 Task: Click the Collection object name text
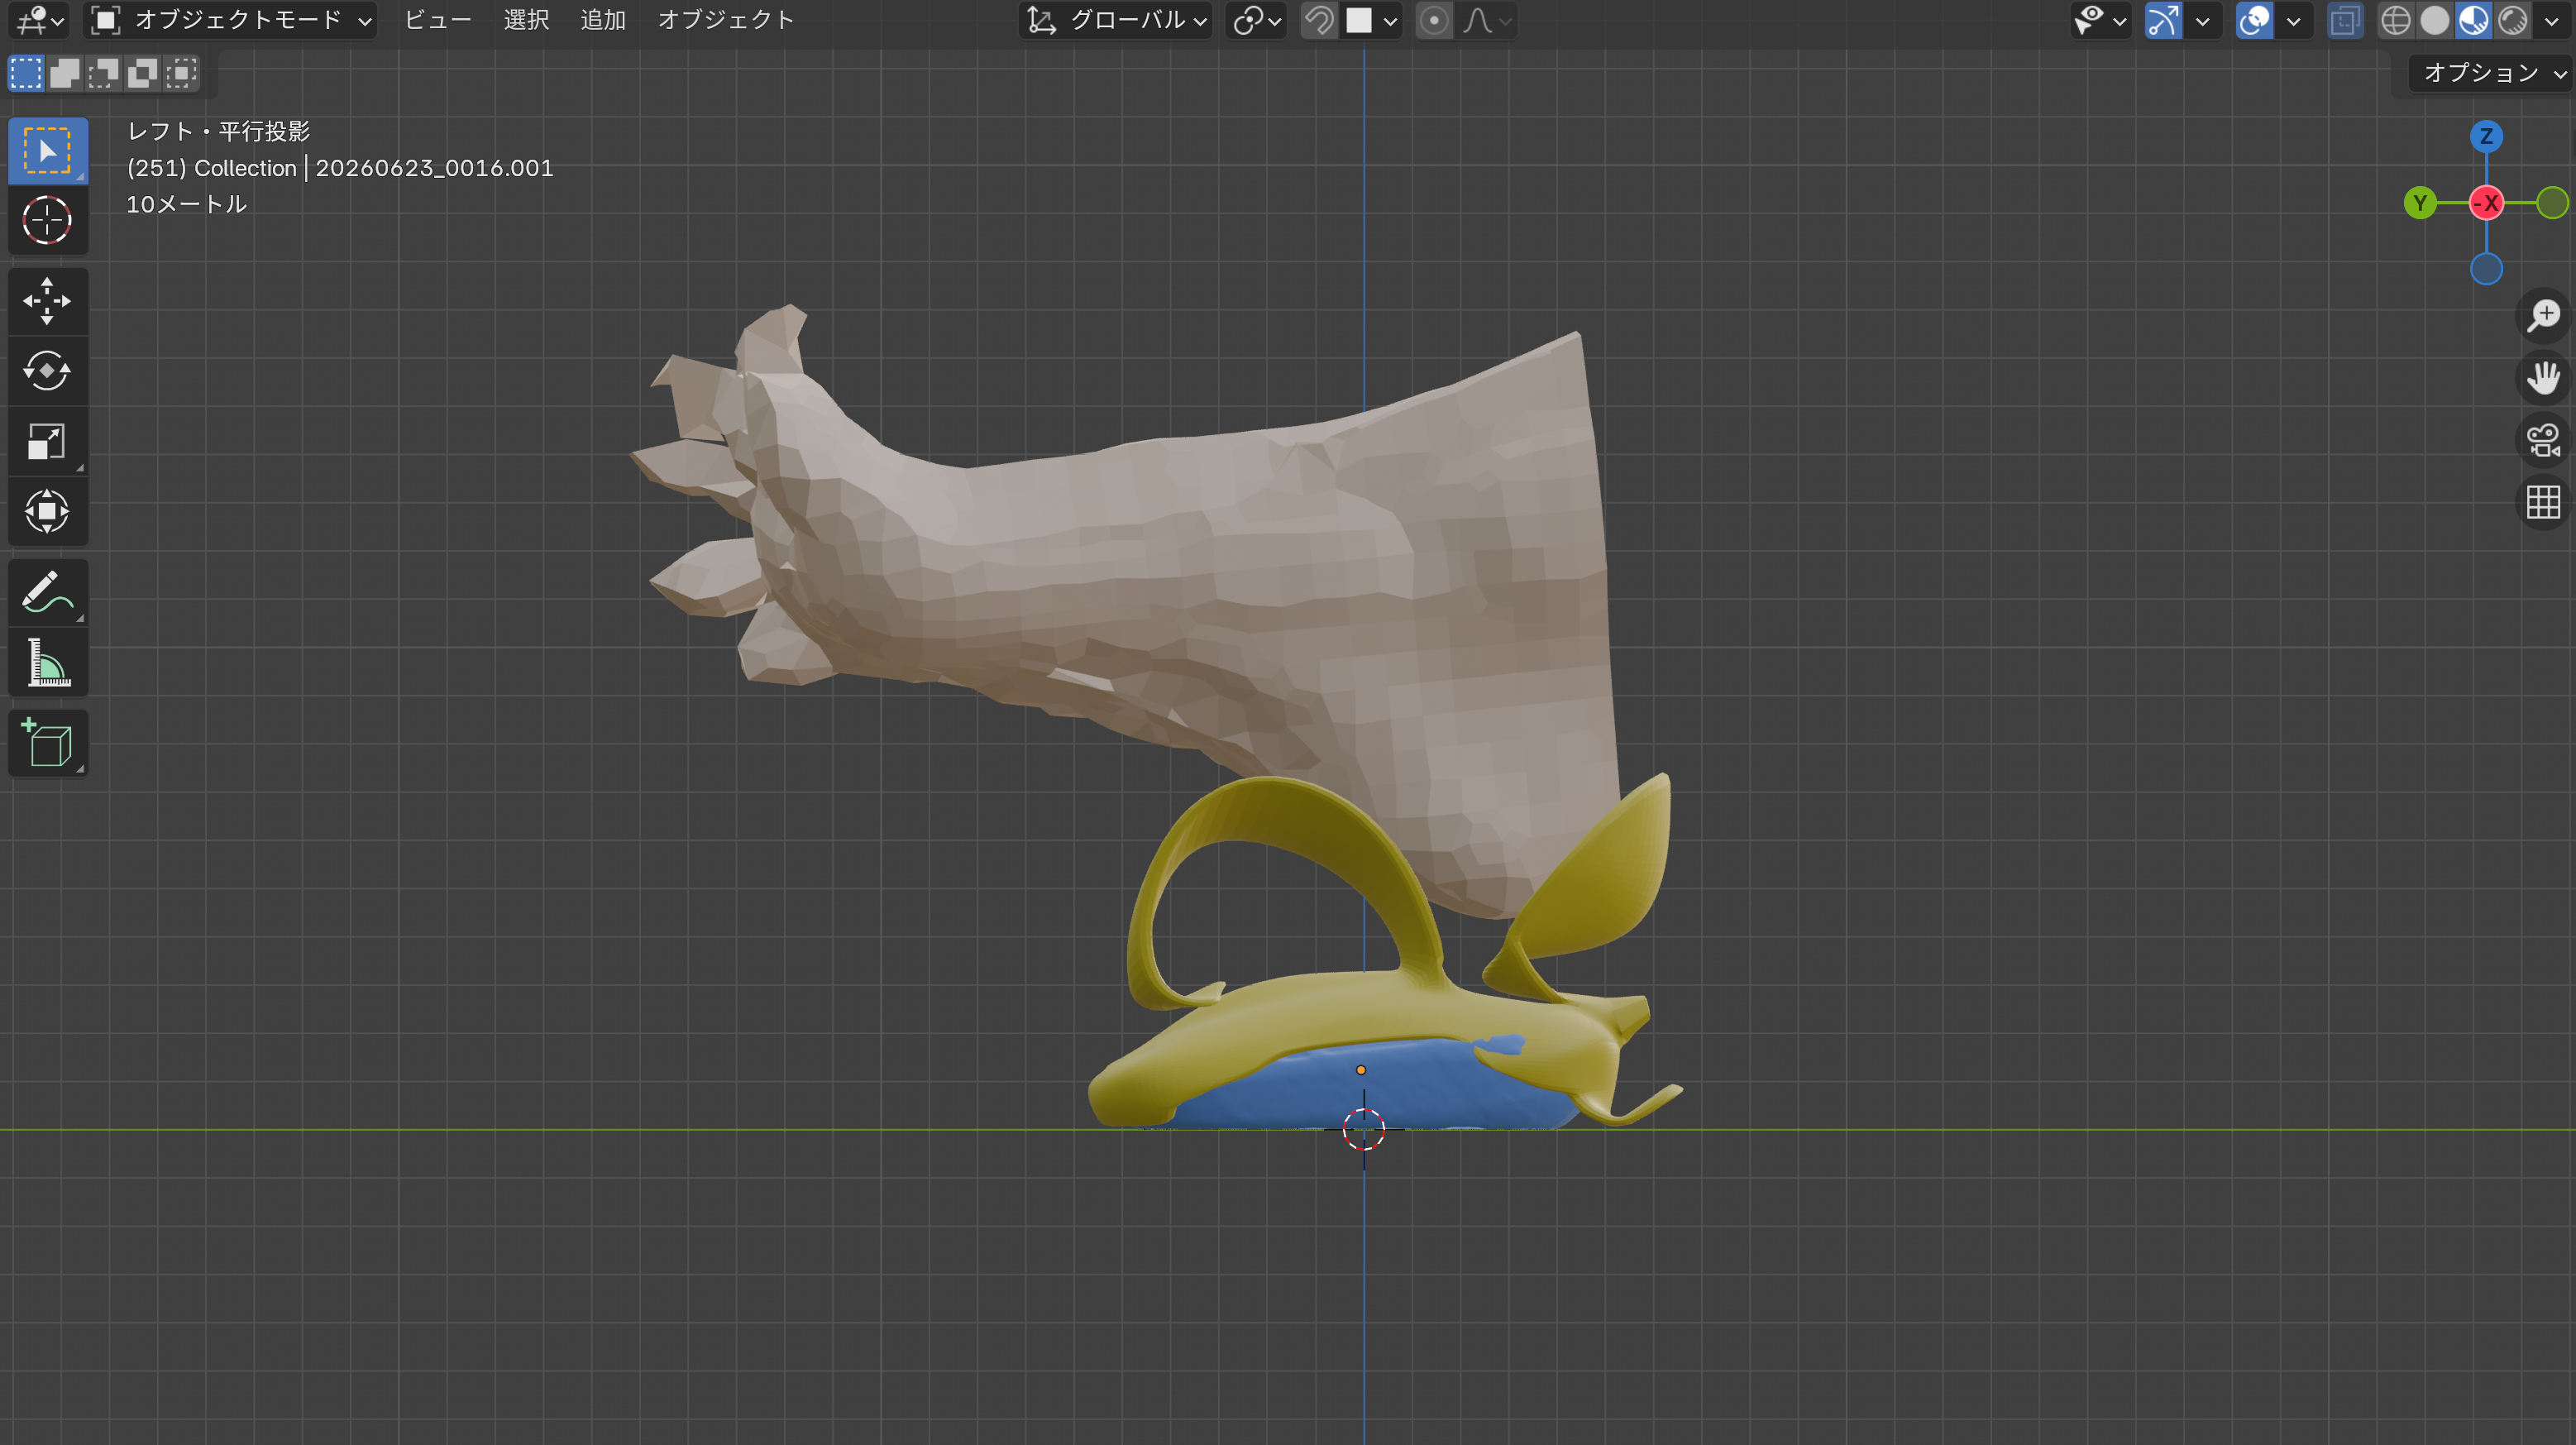340,168
